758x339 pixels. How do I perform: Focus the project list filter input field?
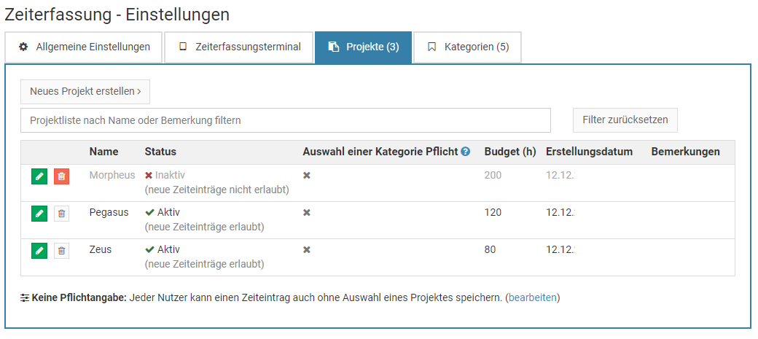pos(285,120)
